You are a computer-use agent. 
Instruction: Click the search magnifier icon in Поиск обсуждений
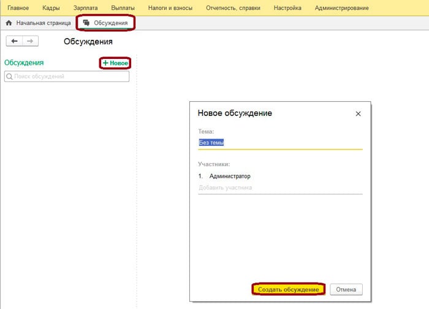coord(9,77)
